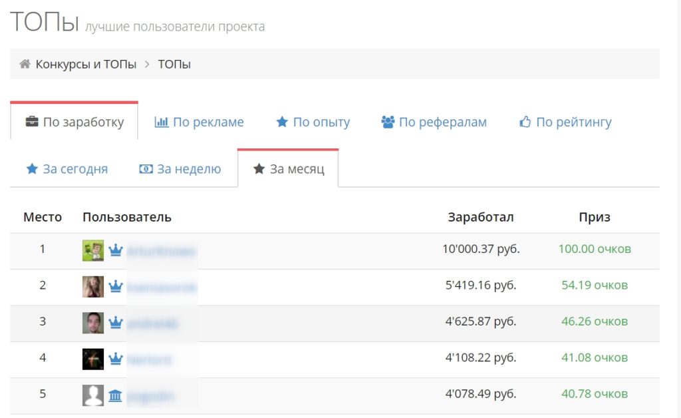Image resolution: width=681 pixels, height=418 pixels.
Task: Go to the Конкурсы и ТОПы breadcrumb link
Action: [86, 65]
